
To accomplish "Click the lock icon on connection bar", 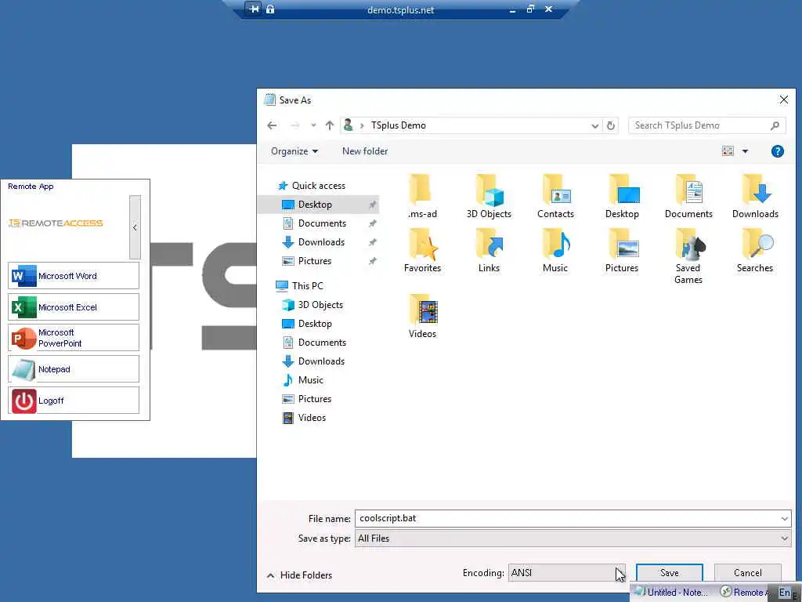I will click(270, 9).
